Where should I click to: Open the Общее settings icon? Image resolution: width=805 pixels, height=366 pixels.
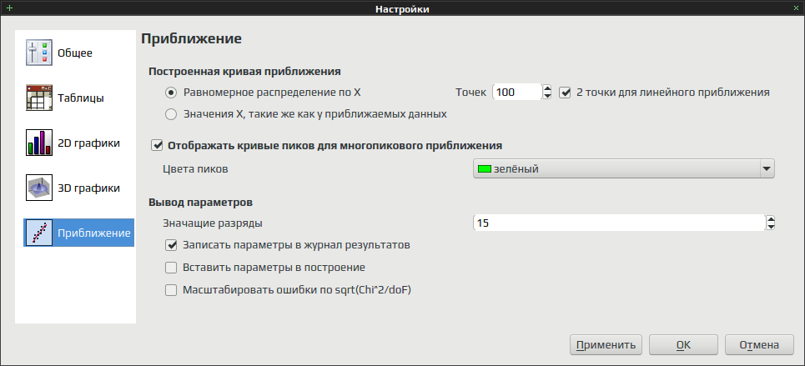pos(39,53)
